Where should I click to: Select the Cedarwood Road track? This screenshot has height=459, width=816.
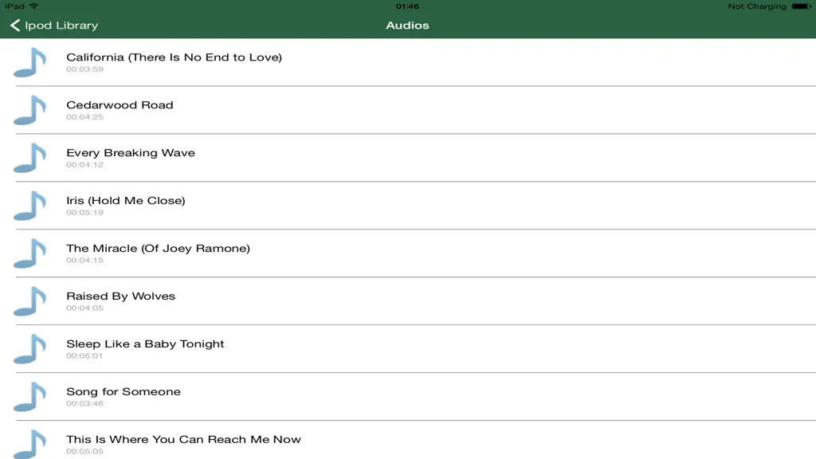(x=408, y=110)
